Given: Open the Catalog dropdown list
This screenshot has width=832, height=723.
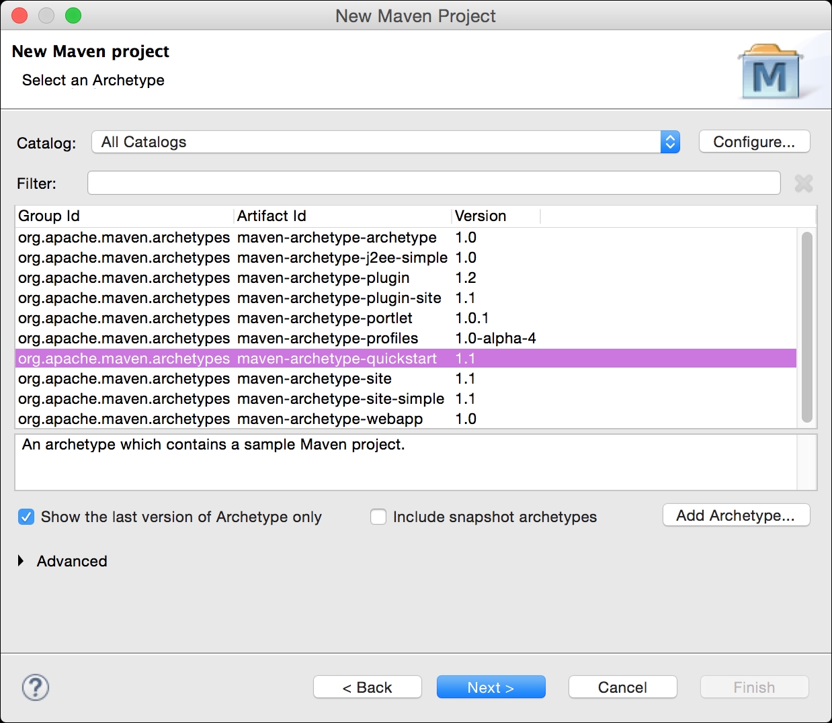Looking at the screenshot, I should [386, 142].
